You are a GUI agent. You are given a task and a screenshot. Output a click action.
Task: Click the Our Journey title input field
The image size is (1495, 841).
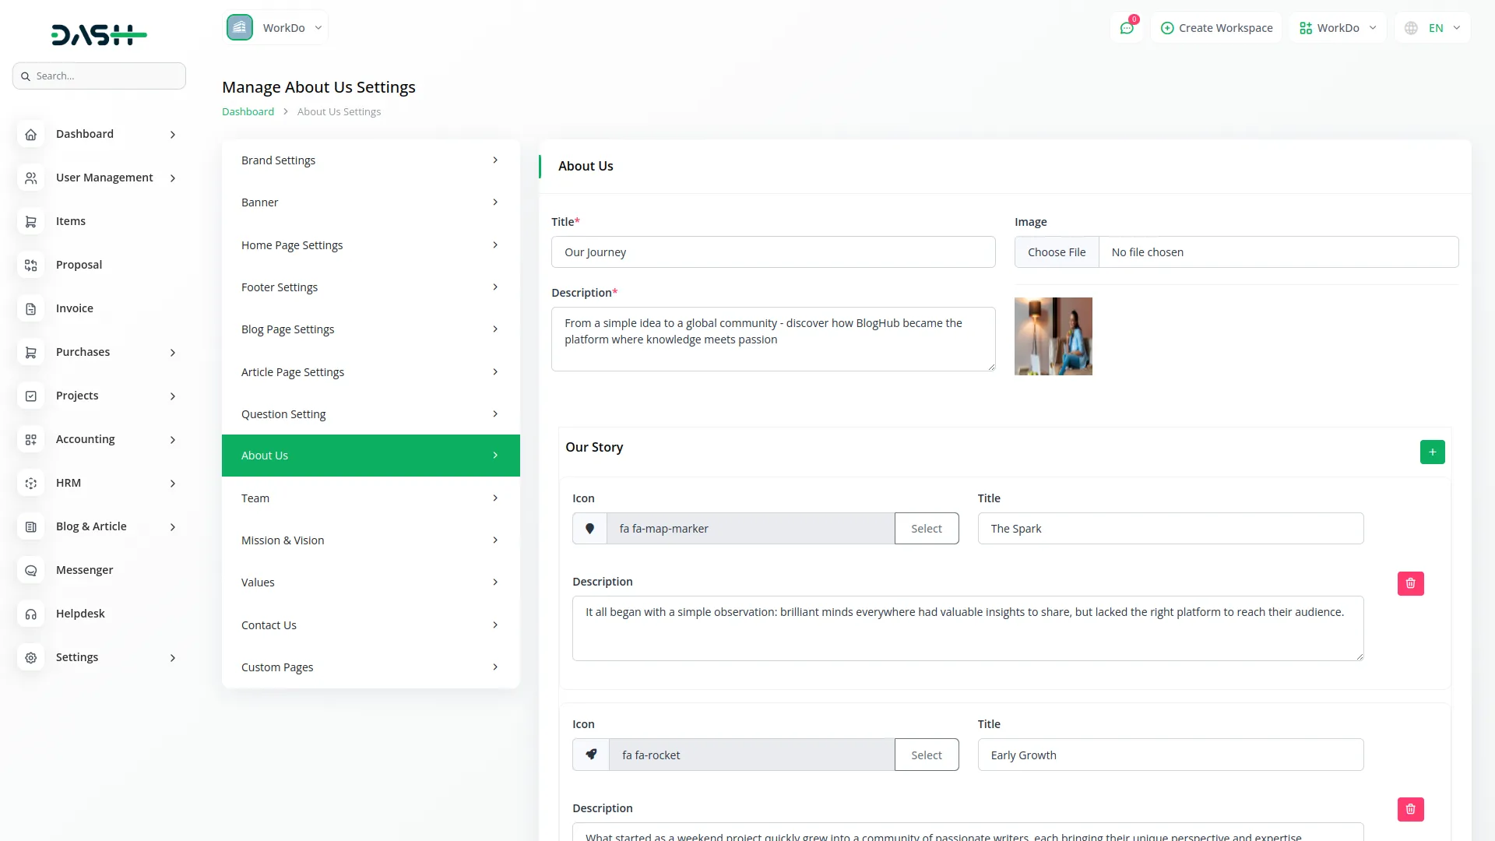pyautogui.click(x=772, y=252)
